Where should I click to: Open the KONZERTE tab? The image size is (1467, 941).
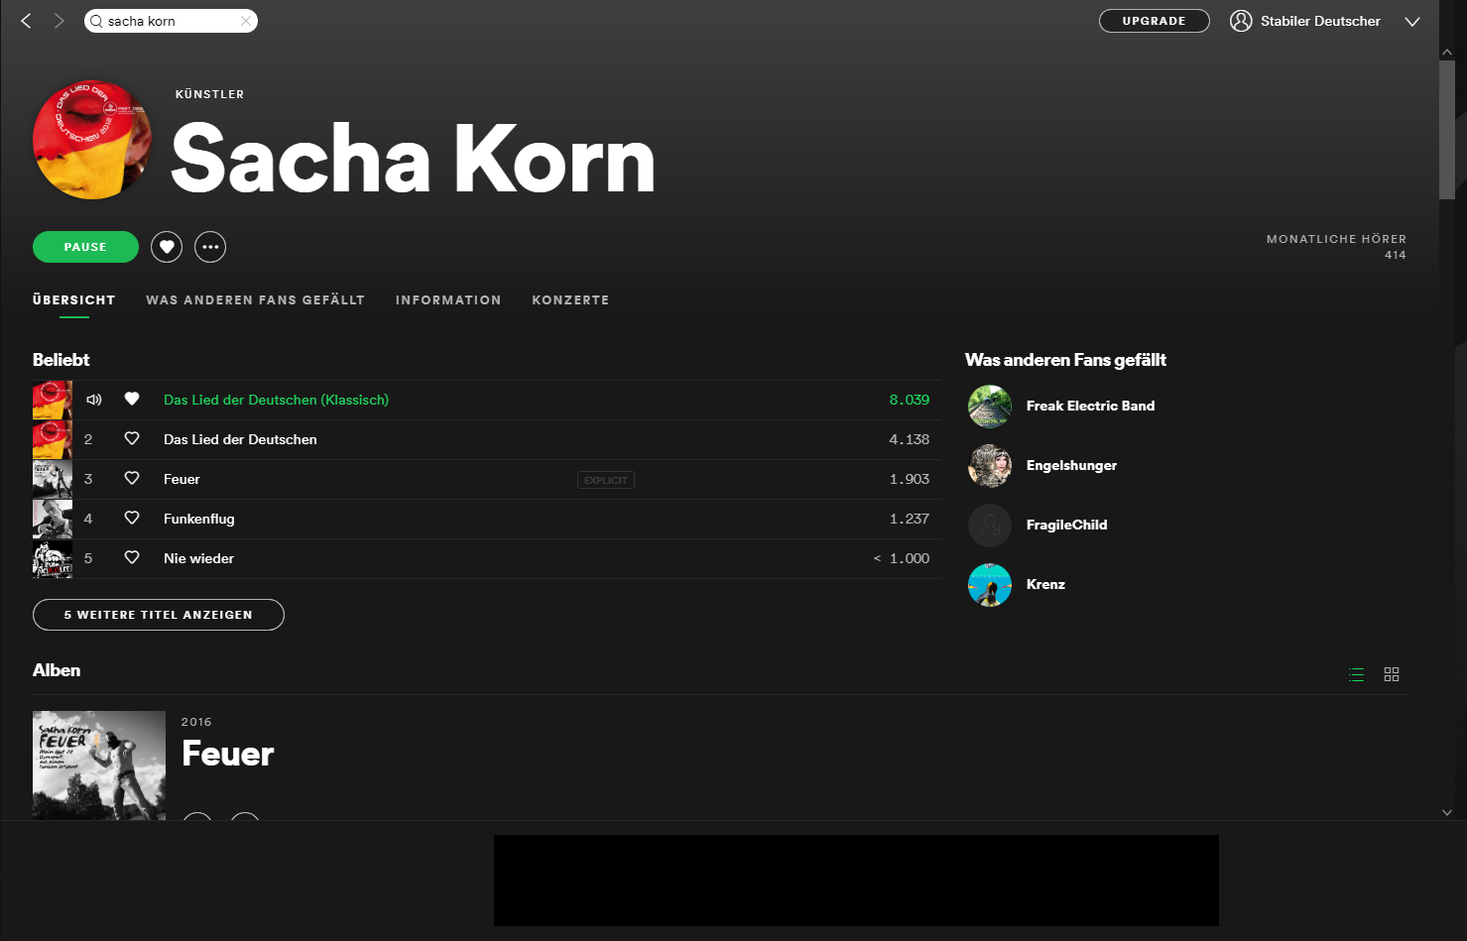tap(570, 299)
